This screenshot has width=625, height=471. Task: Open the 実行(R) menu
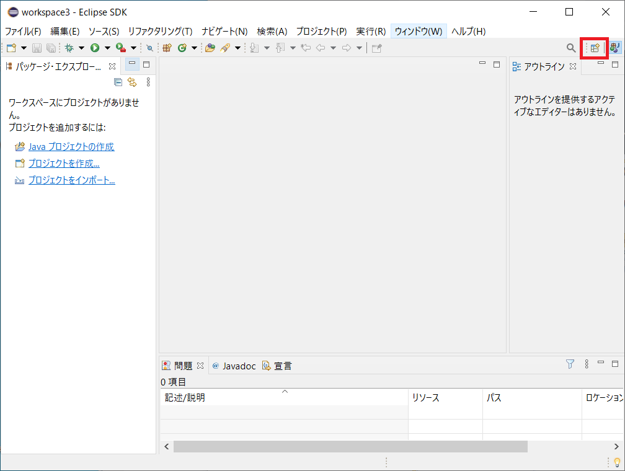[x=371, y=31]
